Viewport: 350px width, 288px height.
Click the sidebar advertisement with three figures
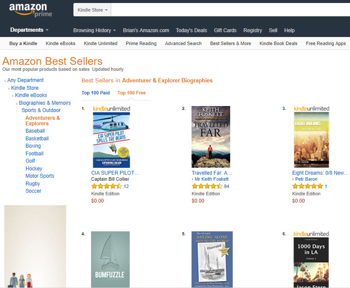(35, 246)
